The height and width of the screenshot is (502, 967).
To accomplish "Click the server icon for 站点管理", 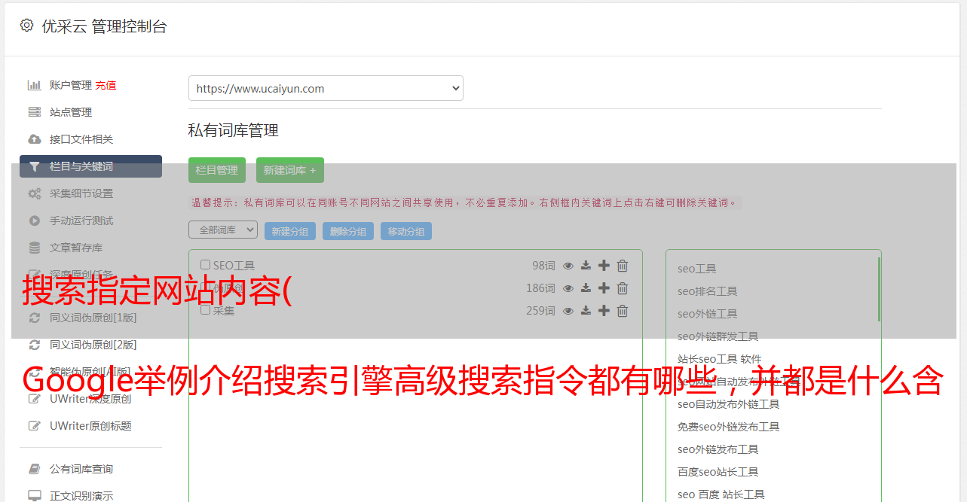I will [34, 112].
